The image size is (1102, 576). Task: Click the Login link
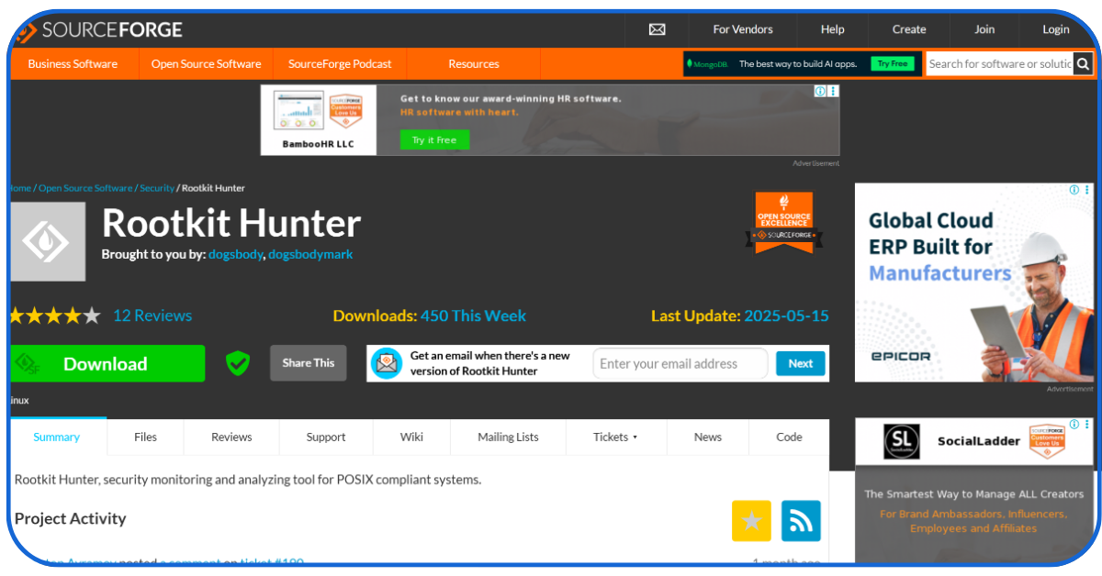pos(1056,29)
